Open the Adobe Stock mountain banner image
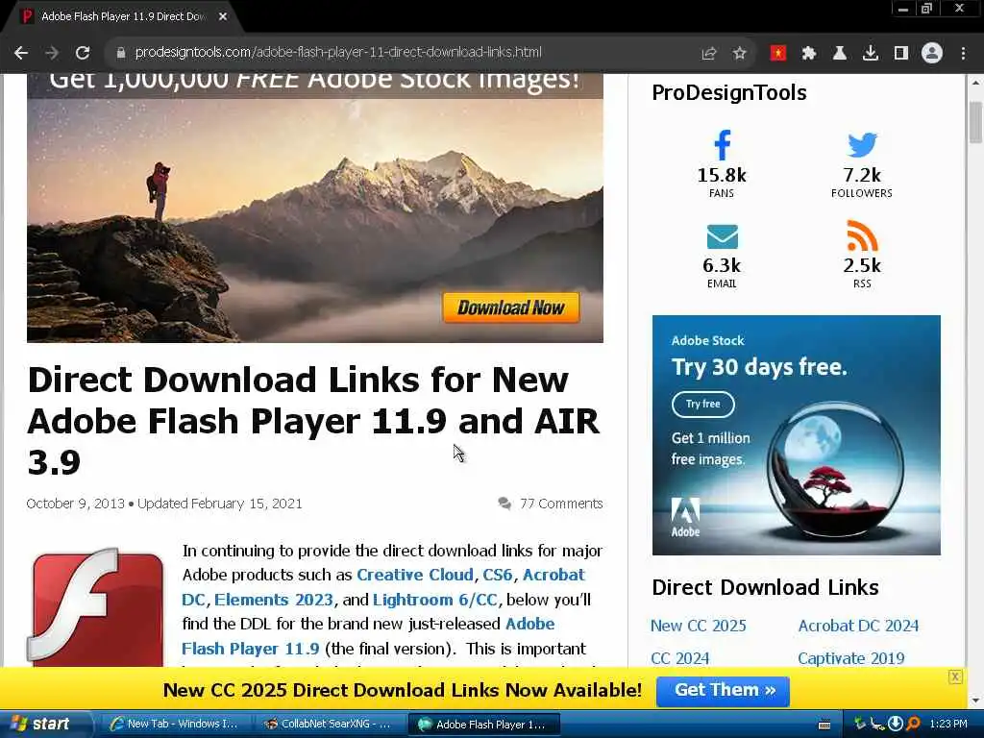This screenshot has width=984, height=738. (315, 208)
